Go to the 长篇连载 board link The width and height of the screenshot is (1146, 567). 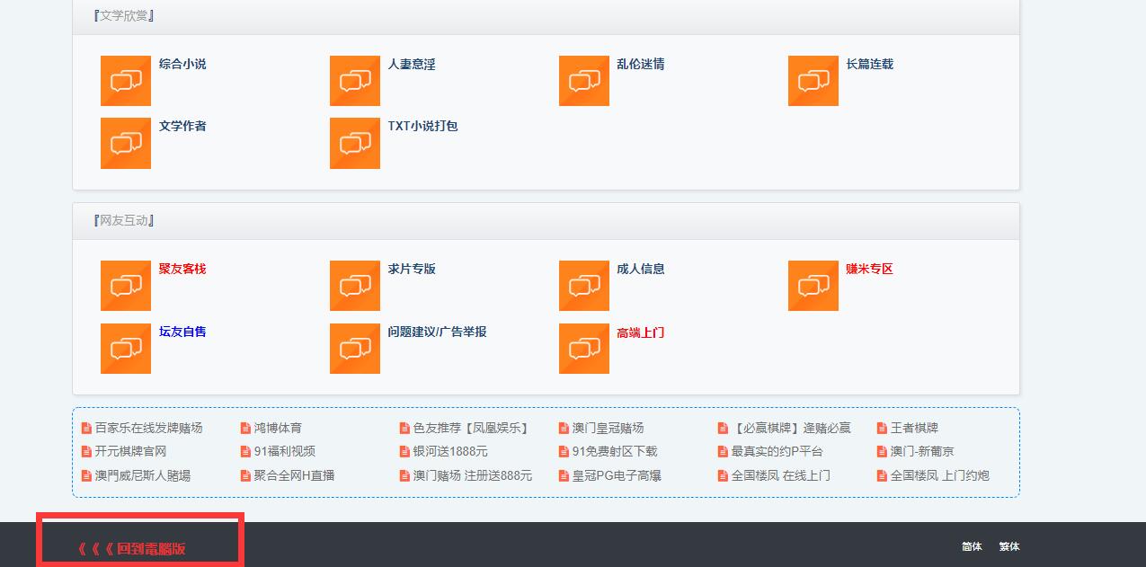[x=869, y=64]
